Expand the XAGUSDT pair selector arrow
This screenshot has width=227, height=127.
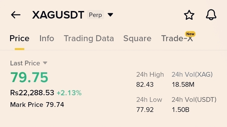tap(110, 15)
